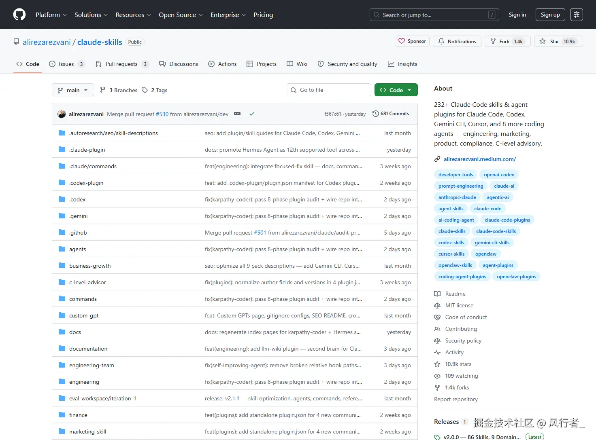Open the Insights tab
This screenshot has height=440, width=596.
(x=402, y=64)
